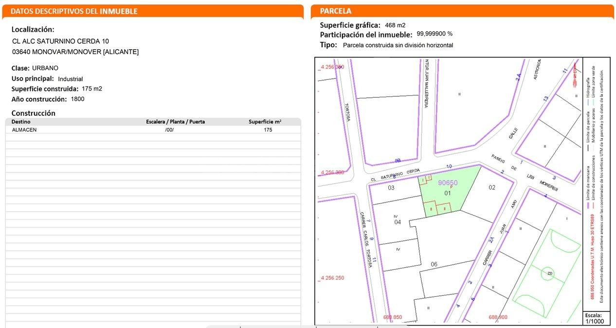Click the construction year "1800"

coord(77,99)
